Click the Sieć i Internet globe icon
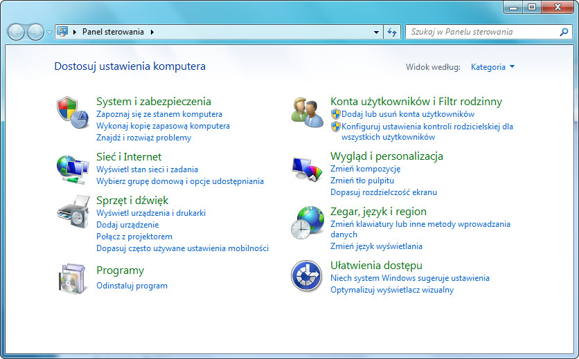Screen dimensions: 579x359 pos(73,169)
